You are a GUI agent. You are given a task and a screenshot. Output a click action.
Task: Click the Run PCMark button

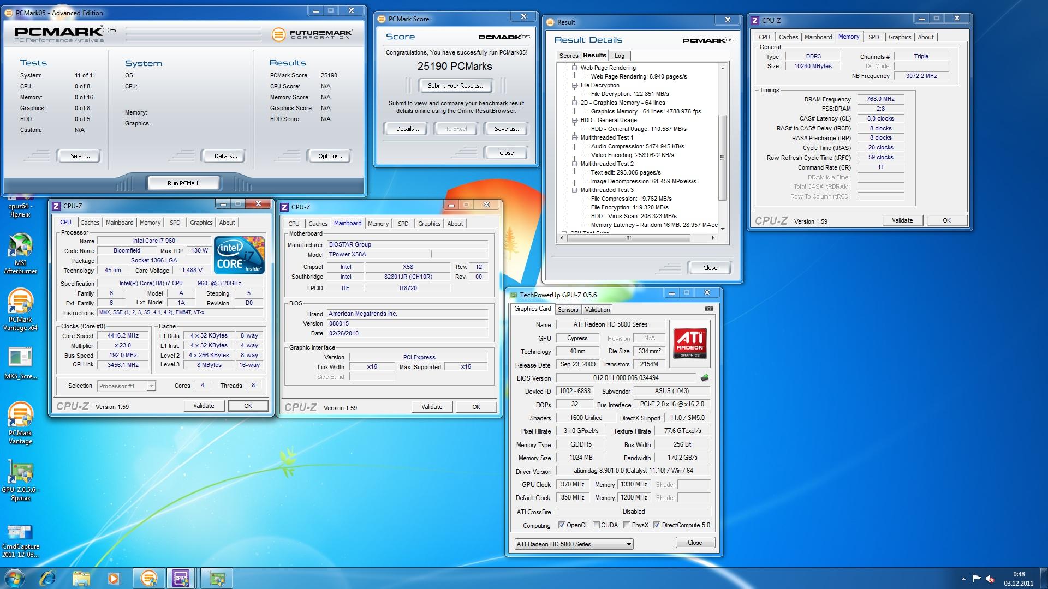[183, 183]
